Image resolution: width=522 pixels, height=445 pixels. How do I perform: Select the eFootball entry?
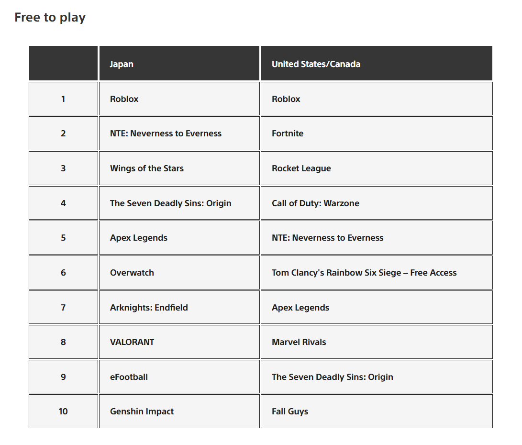click(x=179, y=377)
